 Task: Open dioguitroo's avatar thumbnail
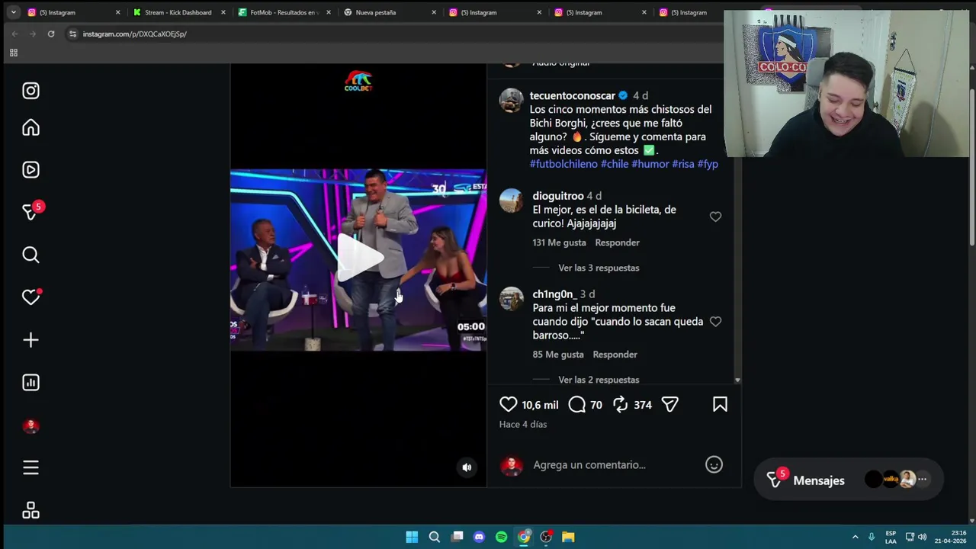512,201
